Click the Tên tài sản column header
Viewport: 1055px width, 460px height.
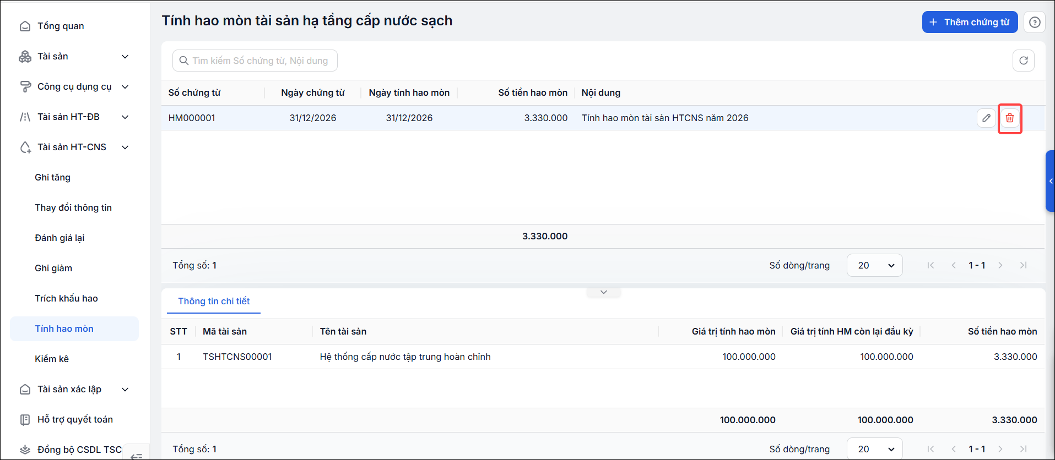pos(343,332)
